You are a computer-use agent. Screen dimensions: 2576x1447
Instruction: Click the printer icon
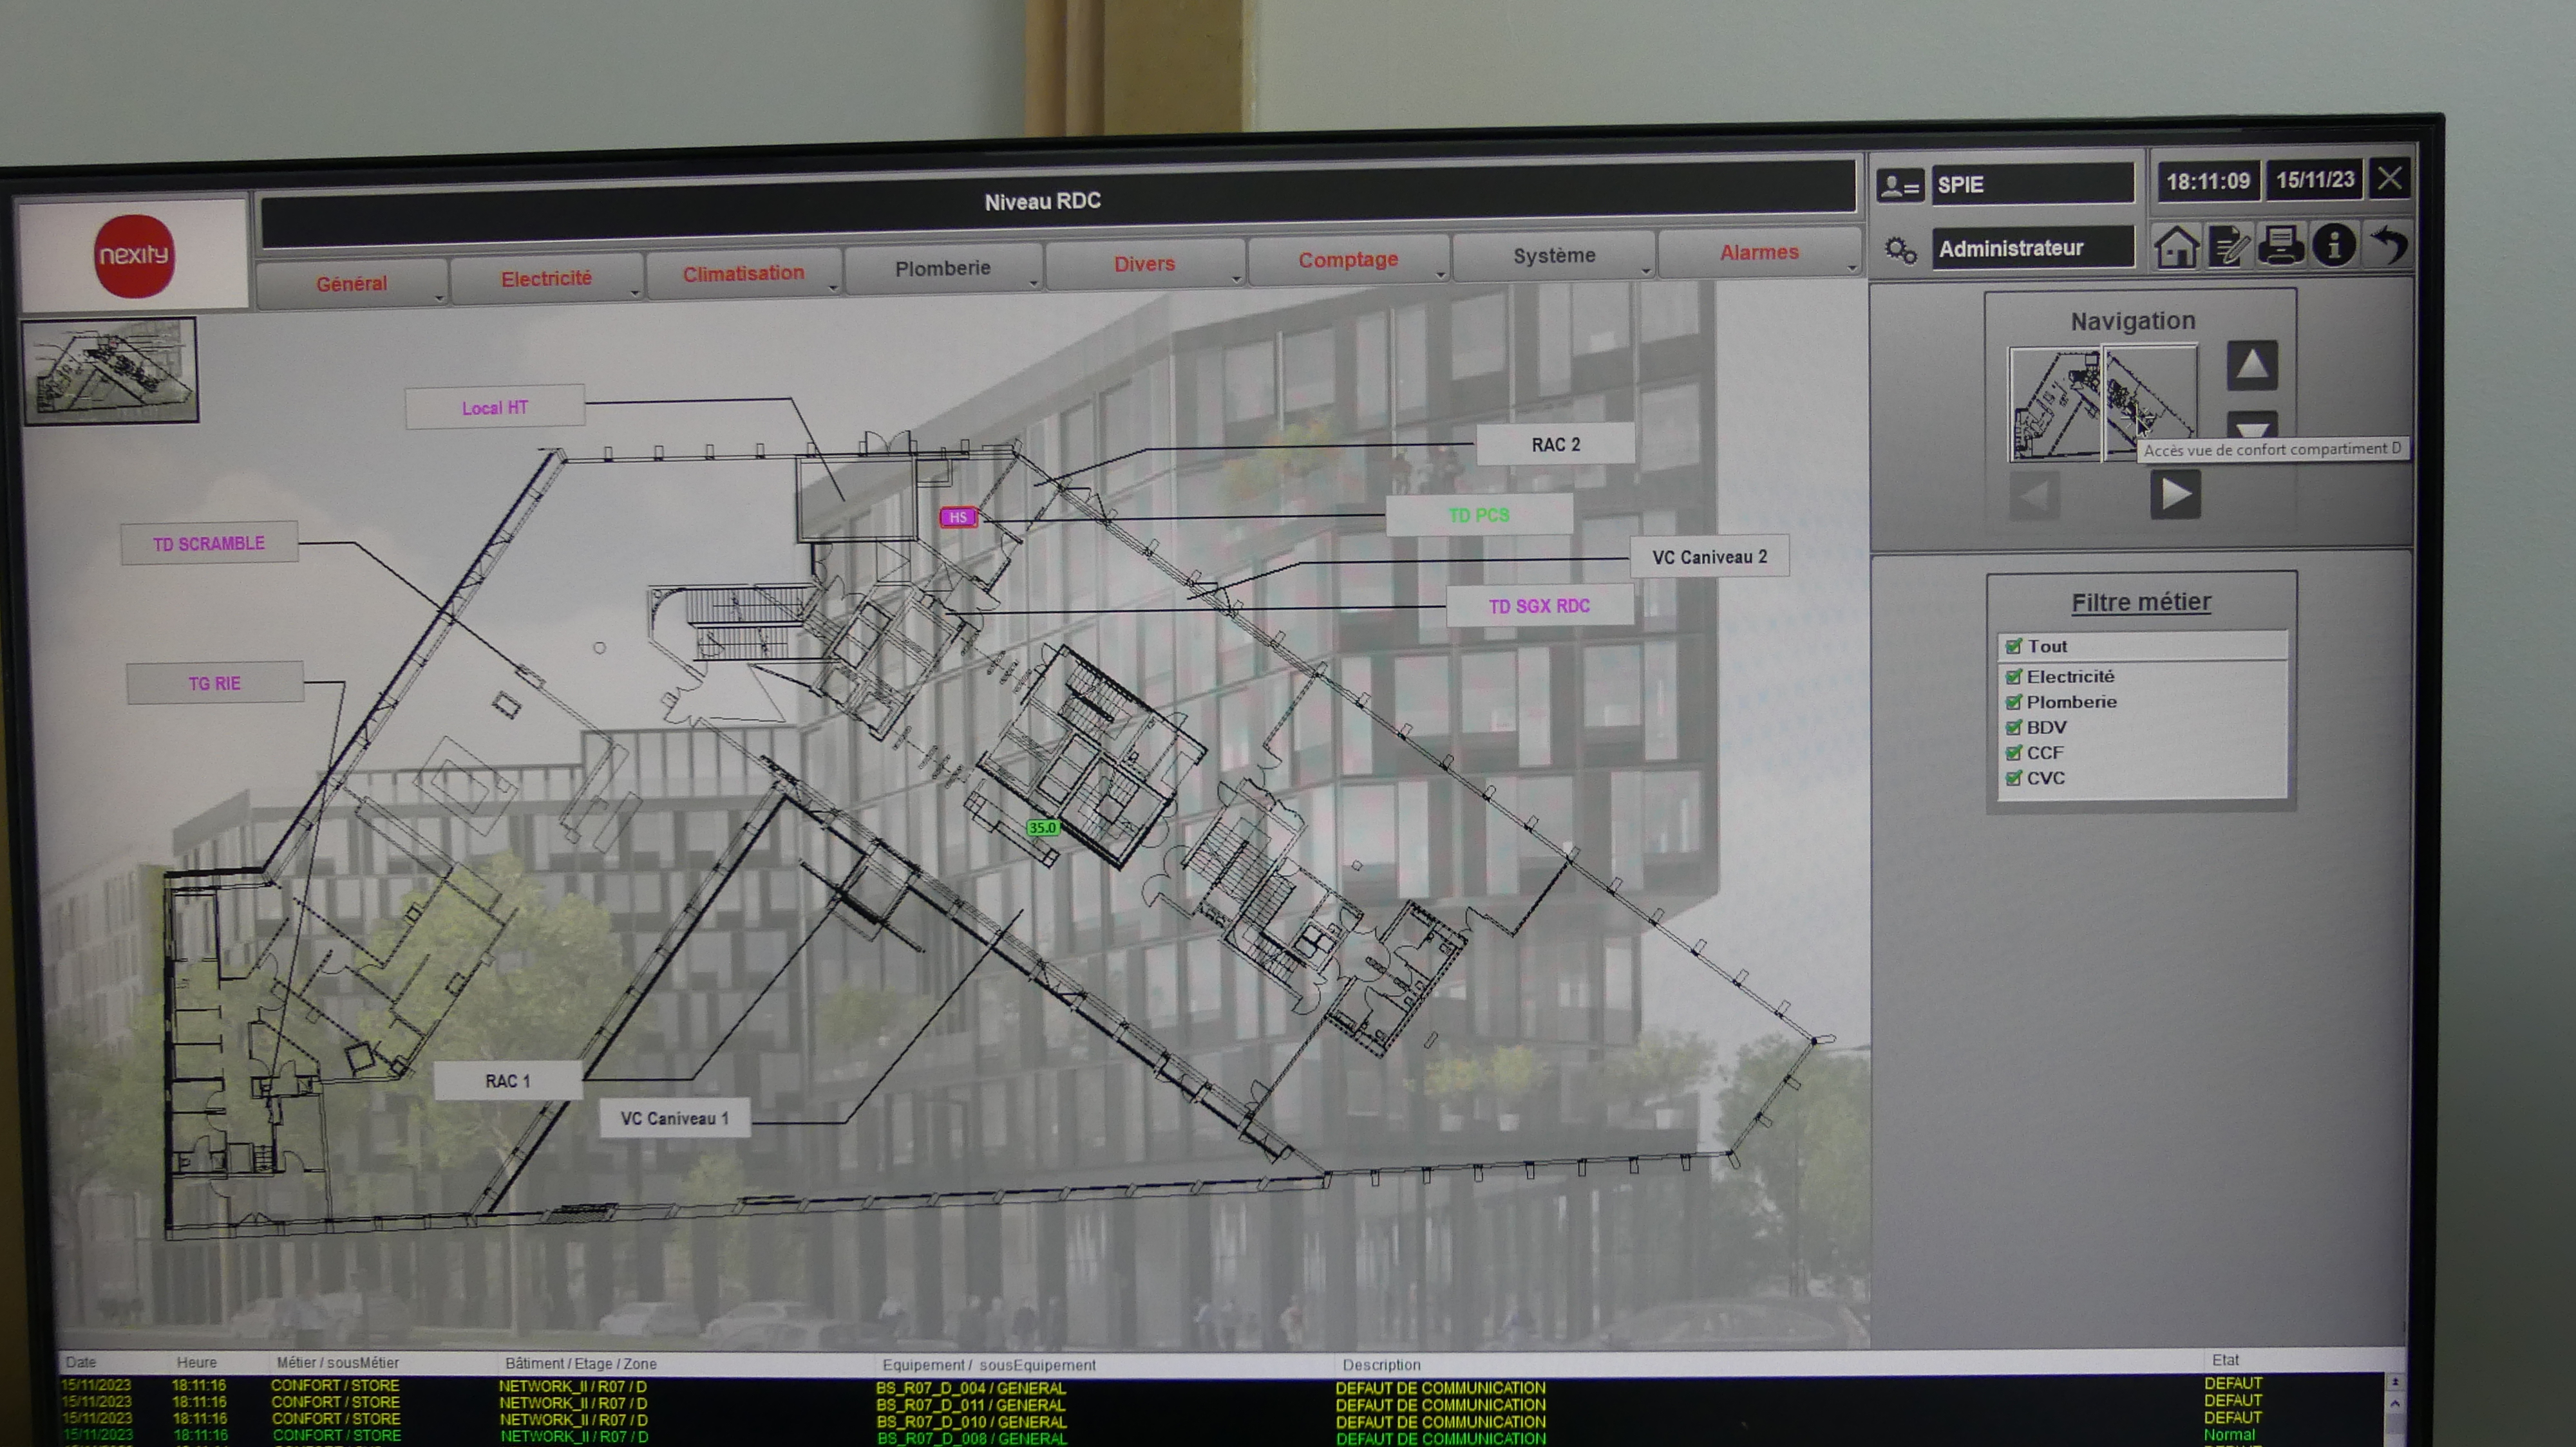2281,245
